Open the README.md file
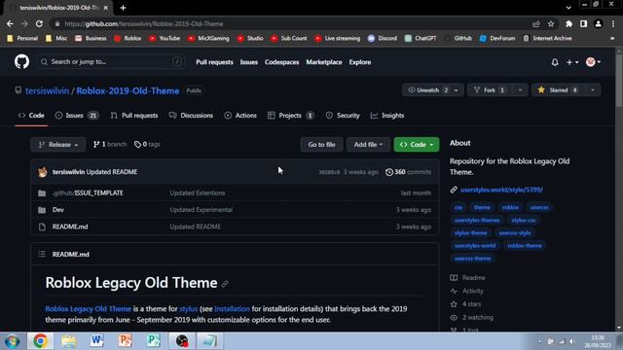 (x=70, y=227)
